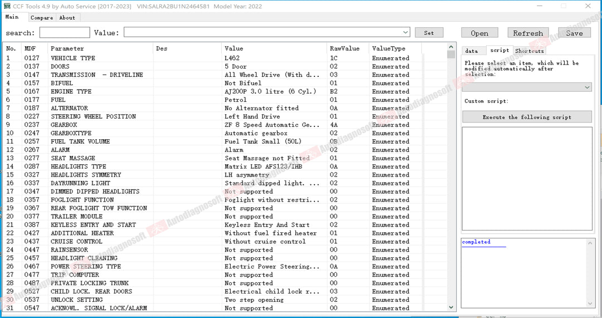Select TRAILER MODULE parameter
This screenshot has width=602, height=318.
pos(77,216)
